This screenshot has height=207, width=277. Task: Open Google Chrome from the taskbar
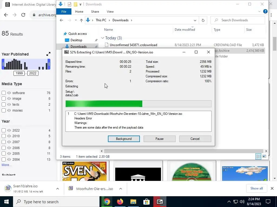coord(107,202)
